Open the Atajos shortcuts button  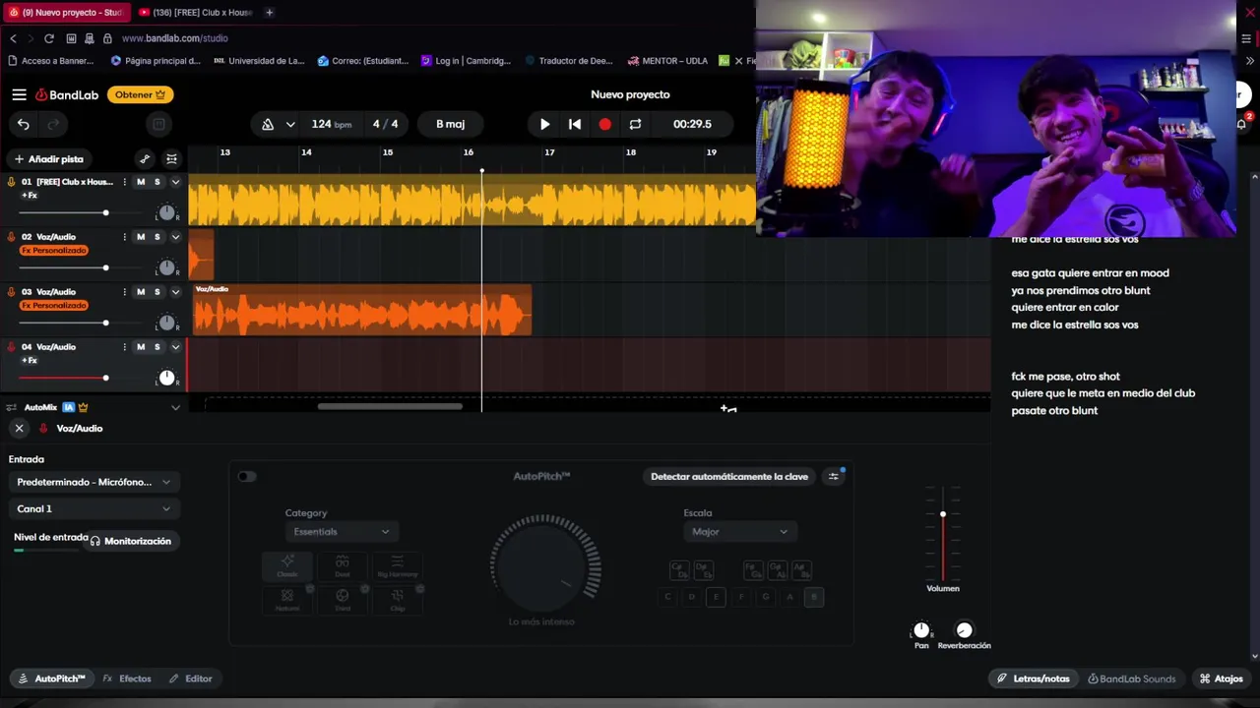point(1221,678)
